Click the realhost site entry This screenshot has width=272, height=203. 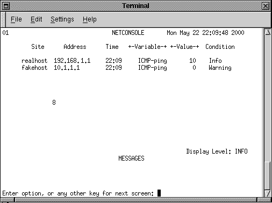tap(34, 61)
